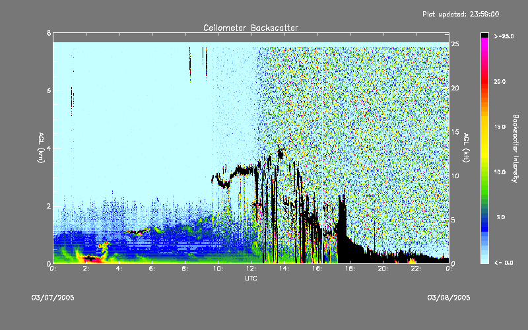
Task: Click the start date "03/07/2005"
Action: point(53,298)
